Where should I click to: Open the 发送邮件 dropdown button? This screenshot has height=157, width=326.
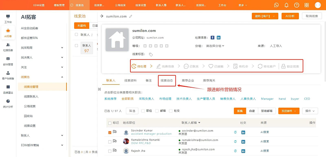point(289,111)
